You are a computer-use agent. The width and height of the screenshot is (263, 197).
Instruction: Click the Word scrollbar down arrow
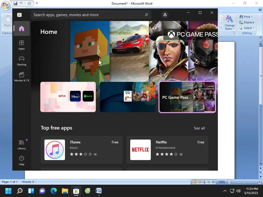[260, 164]
